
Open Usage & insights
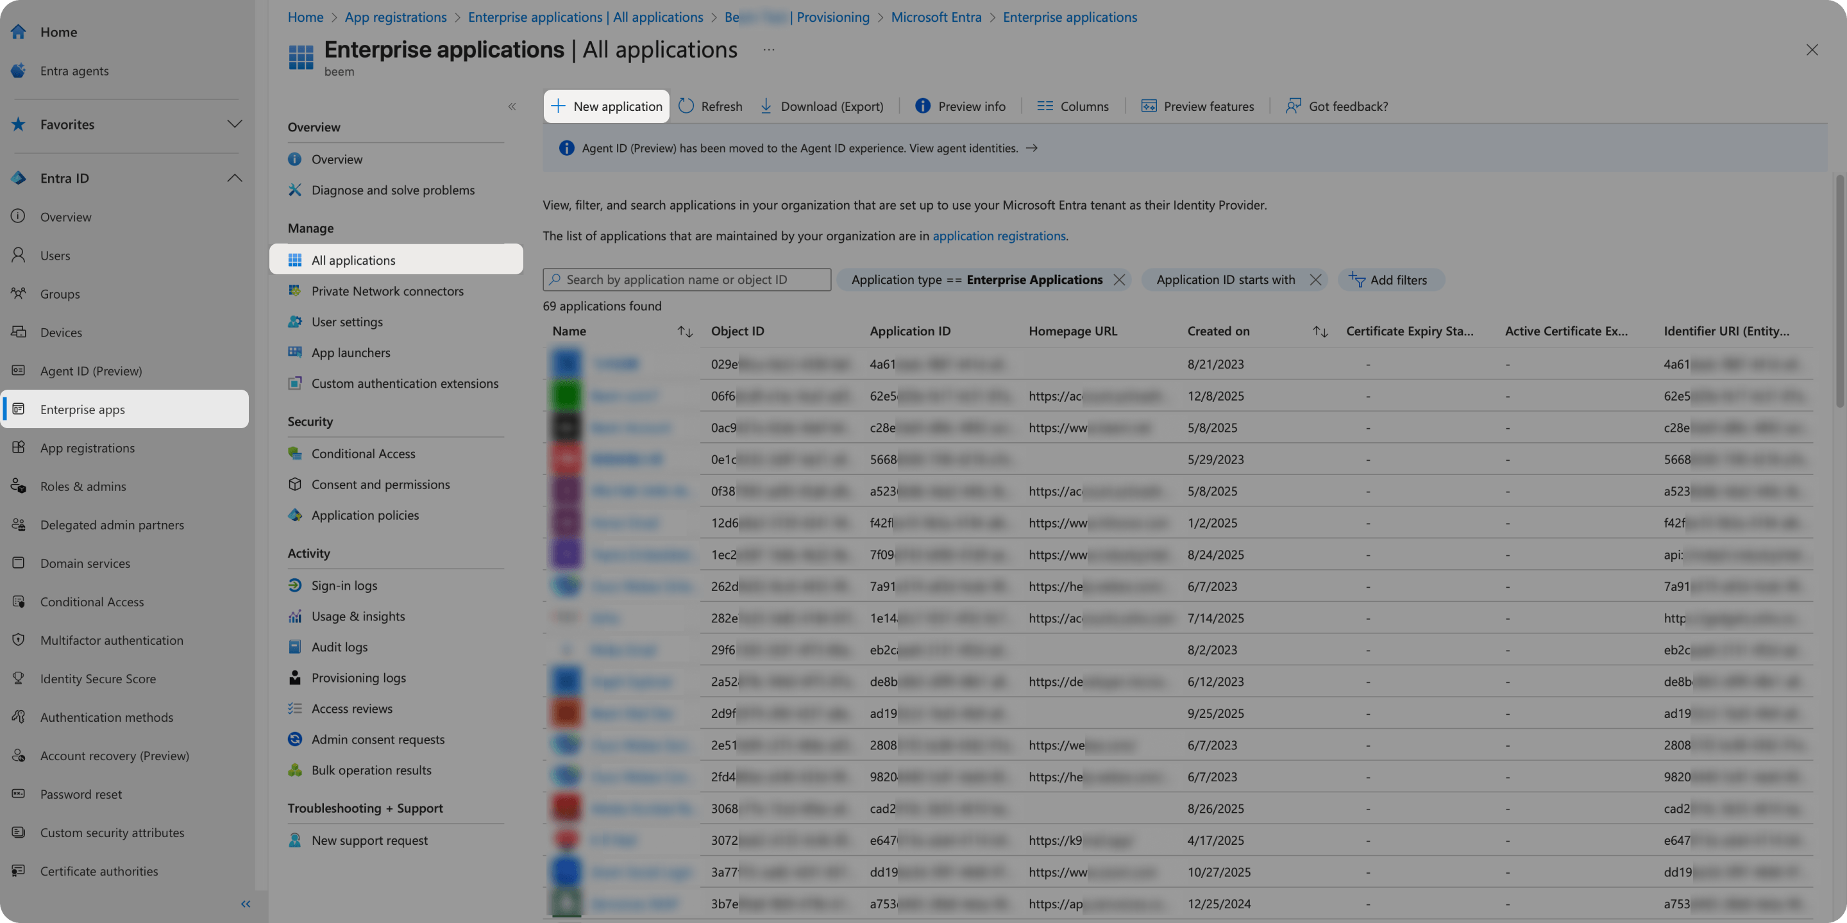tap(358, 616)
